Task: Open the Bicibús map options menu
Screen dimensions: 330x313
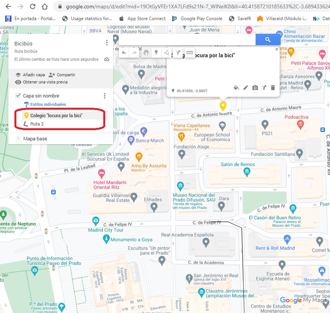Action: [107, 43]
